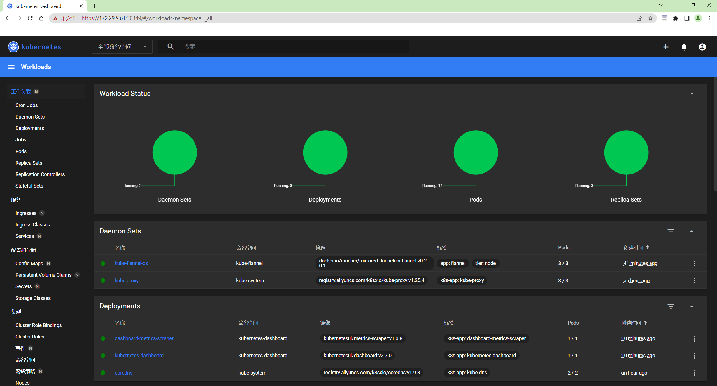Select Jobs in sidebar

(21, 140)
